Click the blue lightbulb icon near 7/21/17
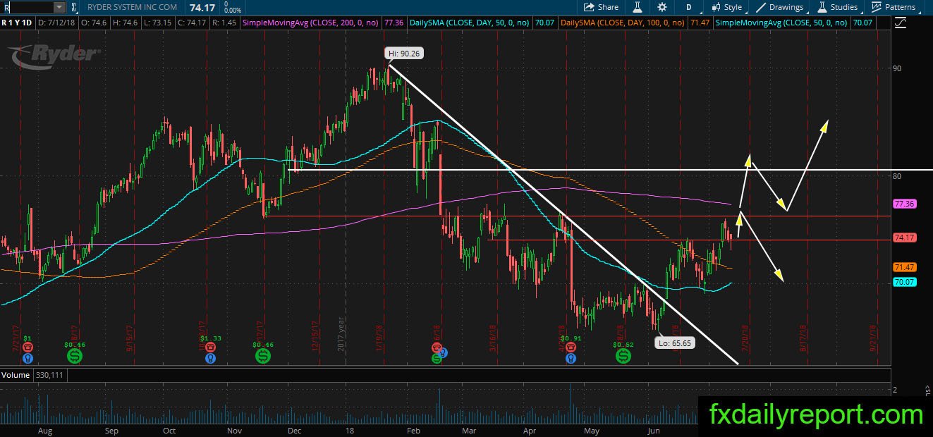Screen dimensions: 933x437 point(28,358)
